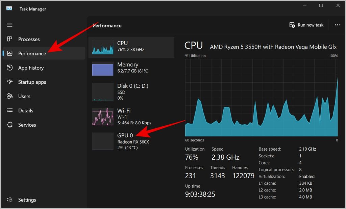346x209 pixels.
Task: Click the Run new task button
Action: click(x=306, y=25)
